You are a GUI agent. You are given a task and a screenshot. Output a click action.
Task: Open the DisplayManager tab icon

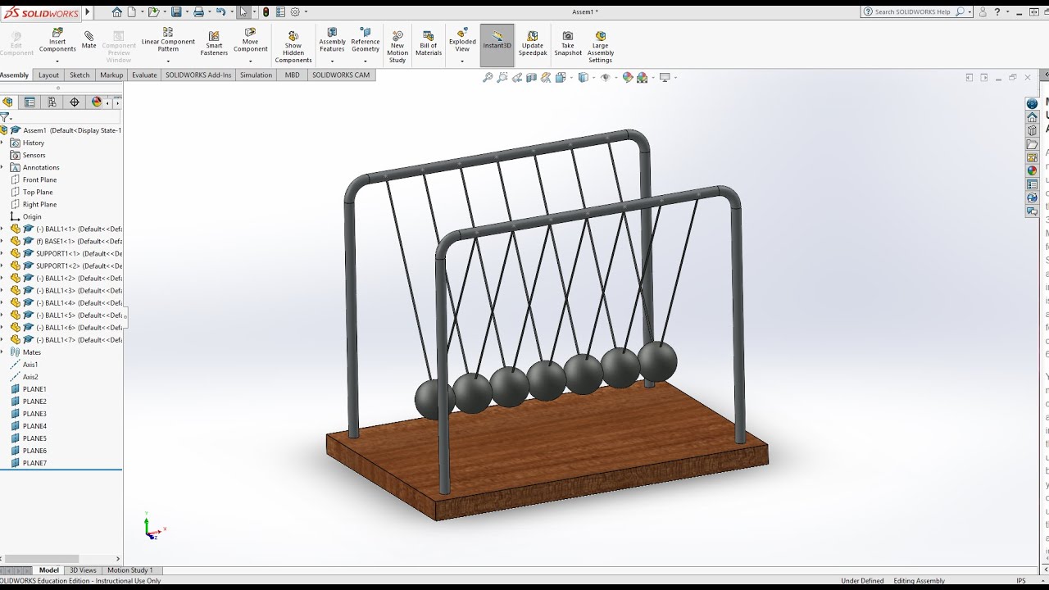[x=97, y=102]
